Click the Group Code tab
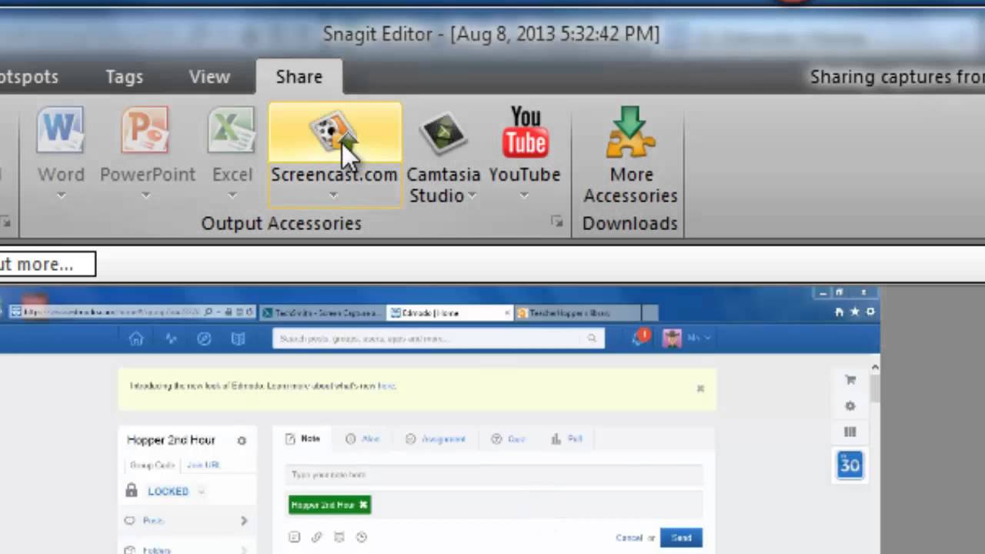985x554 pixels. 152,466
